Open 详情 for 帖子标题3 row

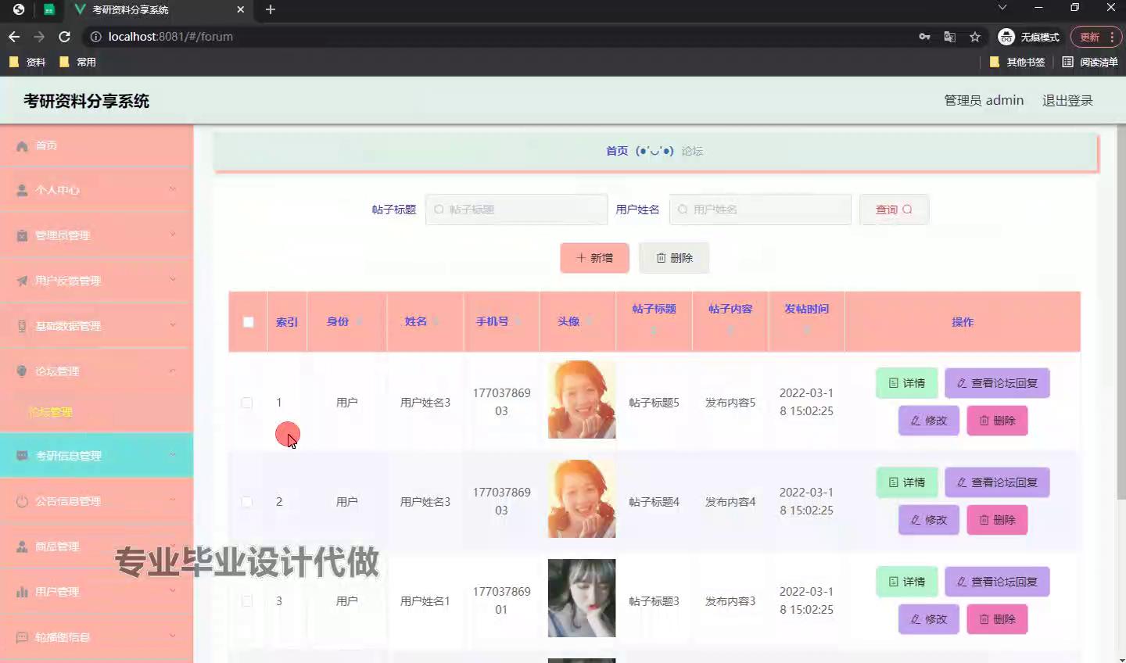coord(907,582)
